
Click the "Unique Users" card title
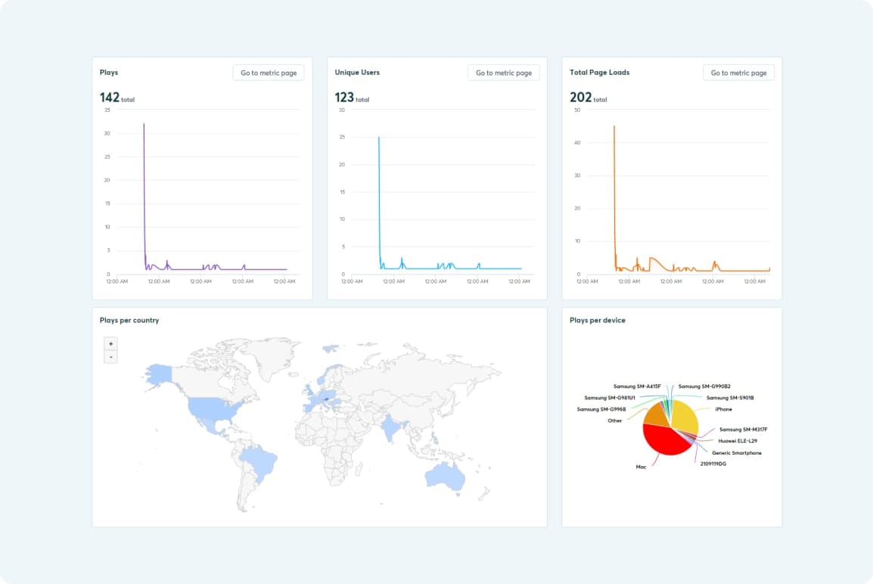[x=357, y=73]
